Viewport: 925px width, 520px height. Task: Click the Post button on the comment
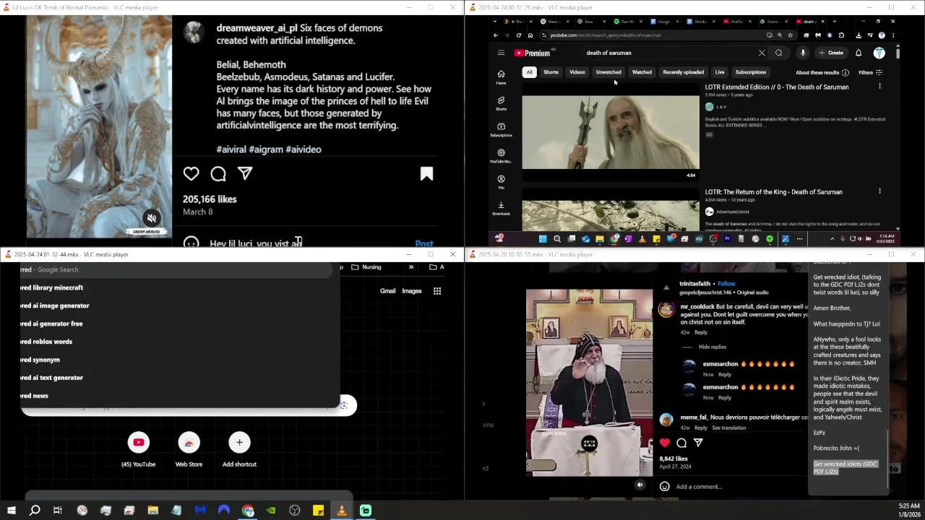point(424,243)
